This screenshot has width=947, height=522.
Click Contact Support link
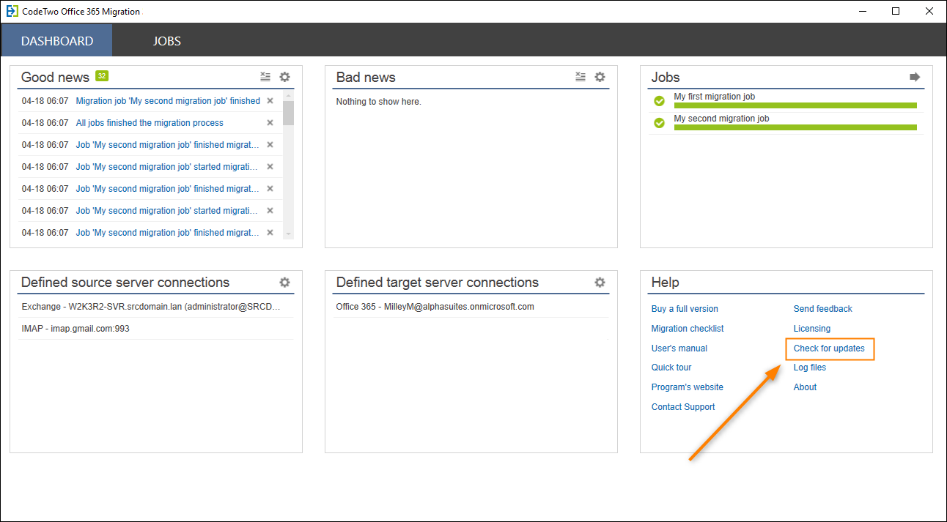point(683,407)
